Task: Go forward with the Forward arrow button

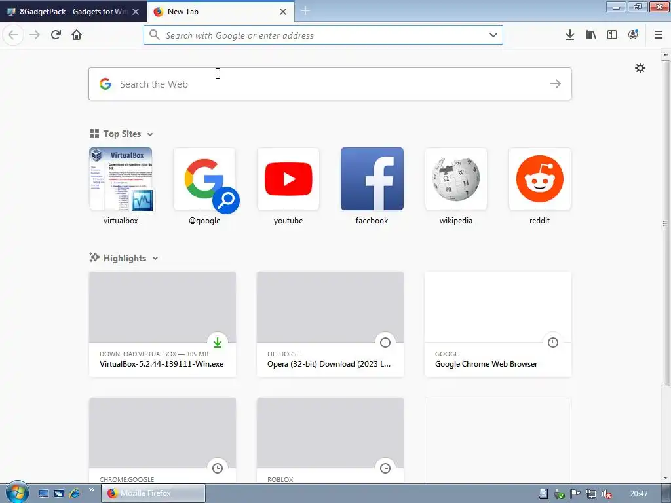Action: [x=35, y=35]
